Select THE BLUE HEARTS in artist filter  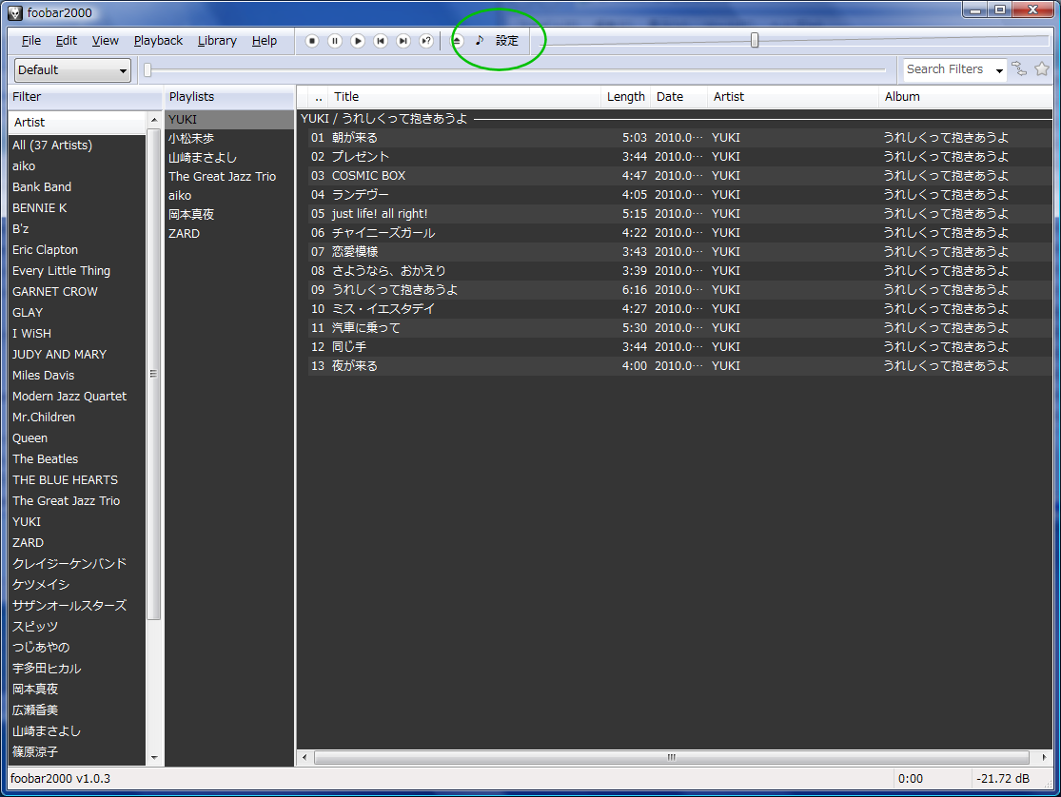[77, 480]
